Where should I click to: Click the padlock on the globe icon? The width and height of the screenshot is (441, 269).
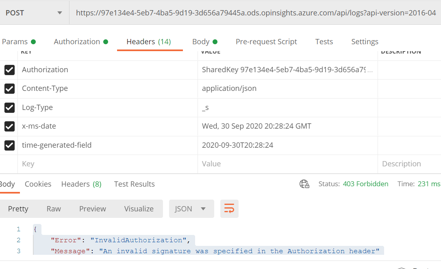click(306, 186)
